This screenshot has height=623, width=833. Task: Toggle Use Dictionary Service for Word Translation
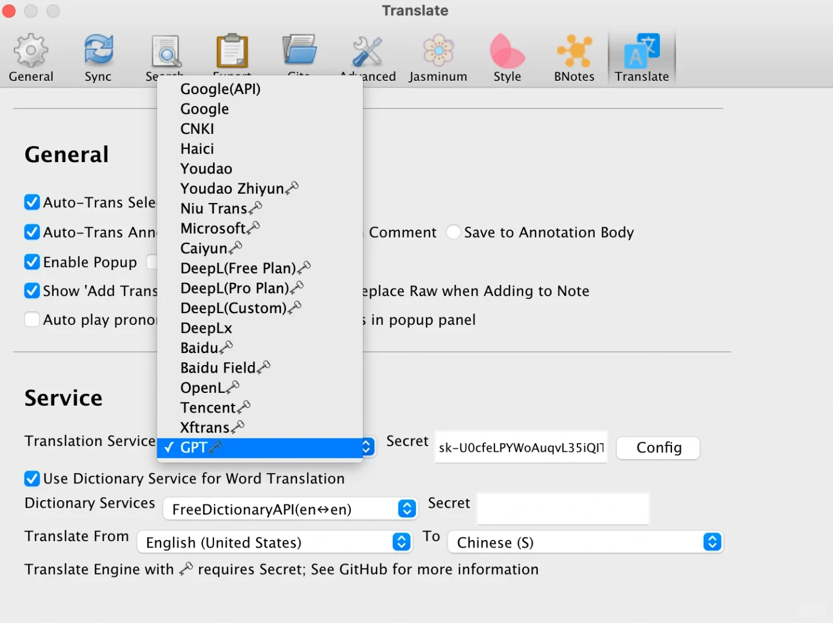pos(32,479)
